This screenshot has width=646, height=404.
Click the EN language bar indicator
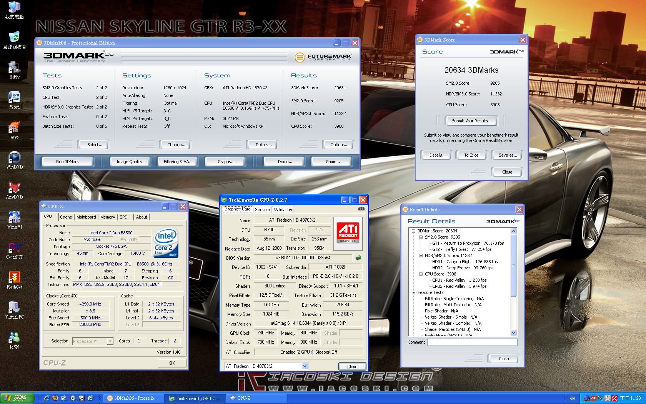tap(572, 398)
